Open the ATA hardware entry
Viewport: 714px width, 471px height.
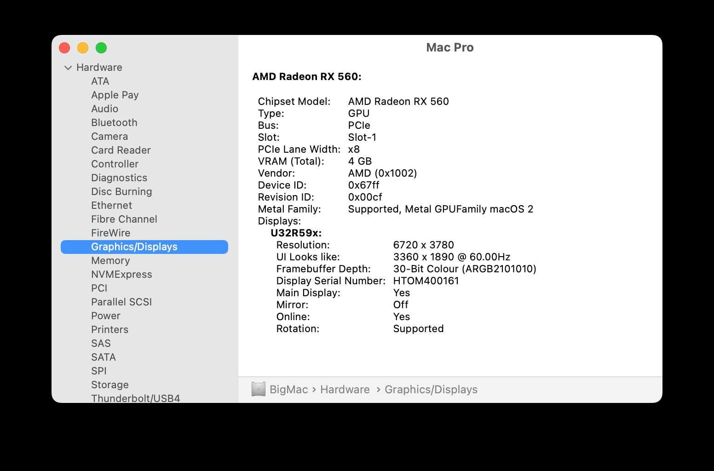tap(100, 81)
